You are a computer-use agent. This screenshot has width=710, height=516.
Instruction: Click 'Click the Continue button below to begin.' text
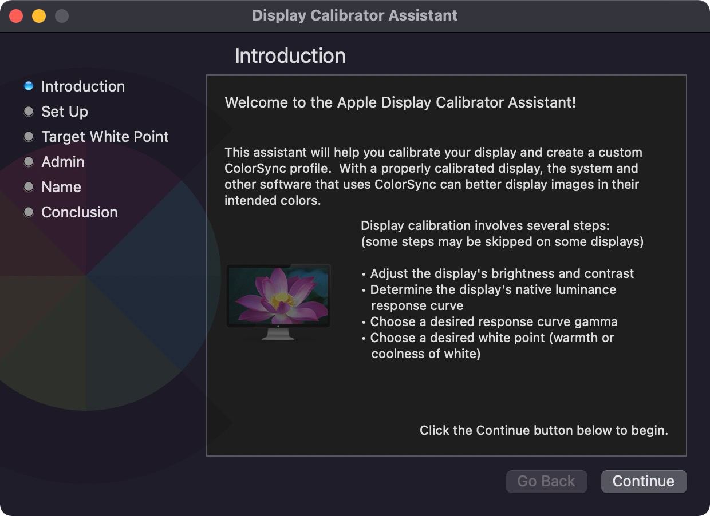(544, 430)
